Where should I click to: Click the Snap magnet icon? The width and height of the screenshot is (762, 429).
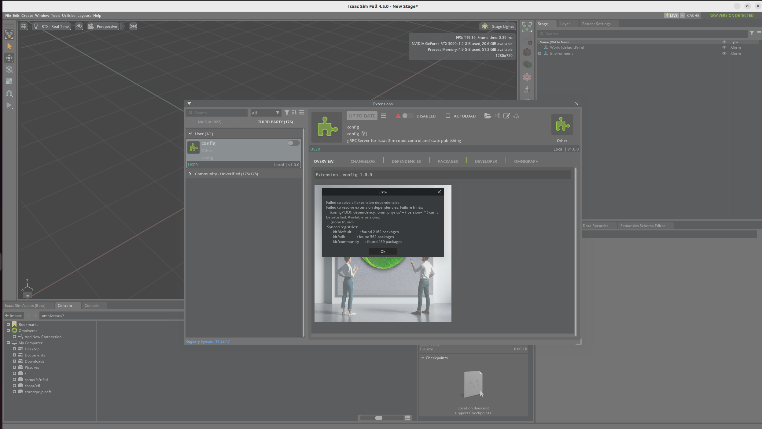pyautogui.click(x=9, y=93)
